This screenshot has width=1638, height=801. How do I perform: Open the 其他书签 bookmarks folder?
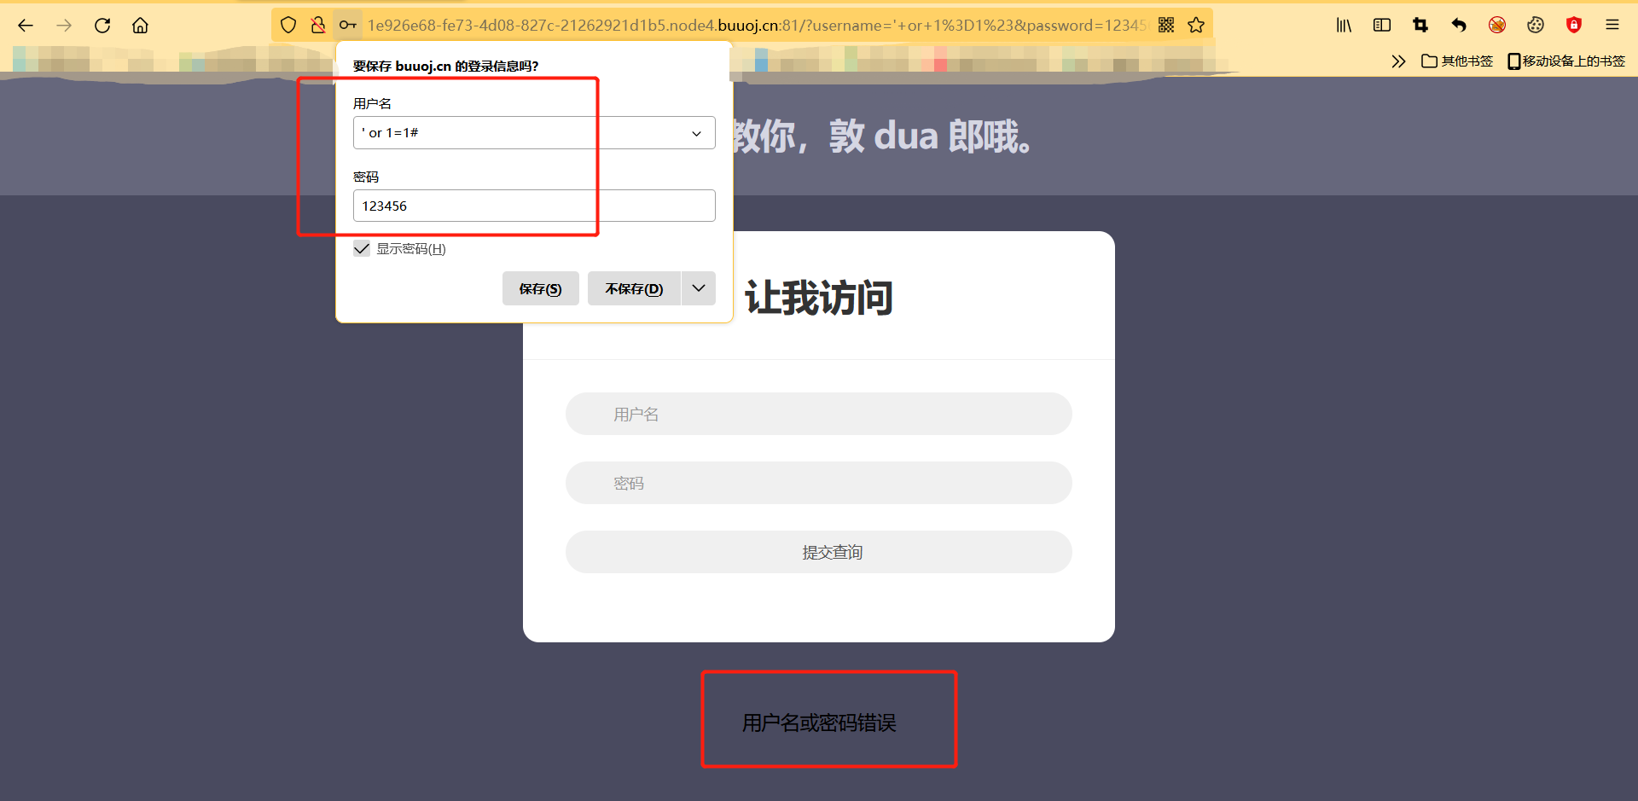1456,61
